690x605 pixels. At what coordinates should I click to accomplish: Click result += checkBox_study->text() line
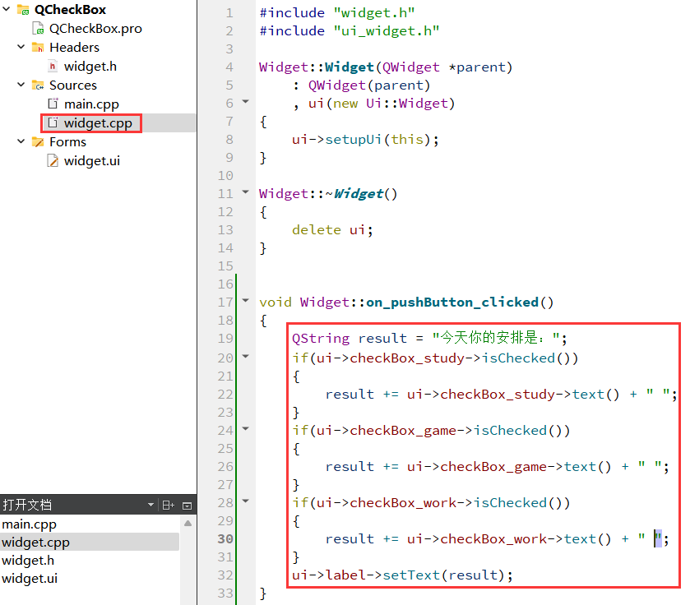click(x=501, y=394)
